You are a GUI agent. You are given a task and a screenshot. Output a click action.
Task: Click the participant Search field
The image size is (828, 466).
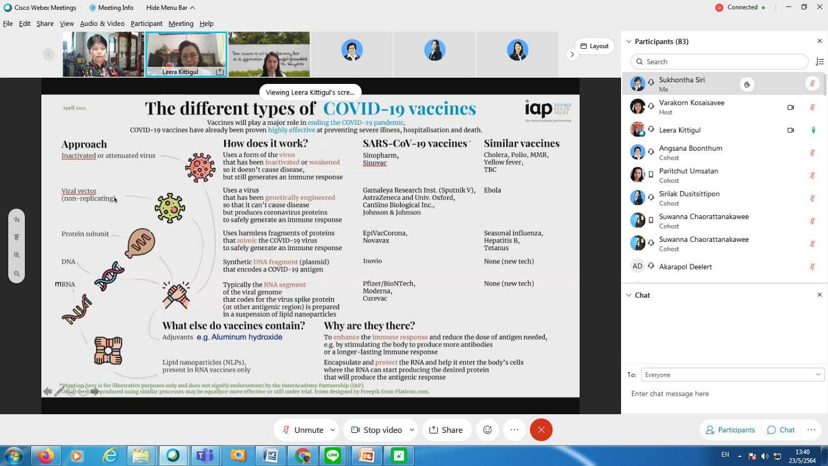719,62
